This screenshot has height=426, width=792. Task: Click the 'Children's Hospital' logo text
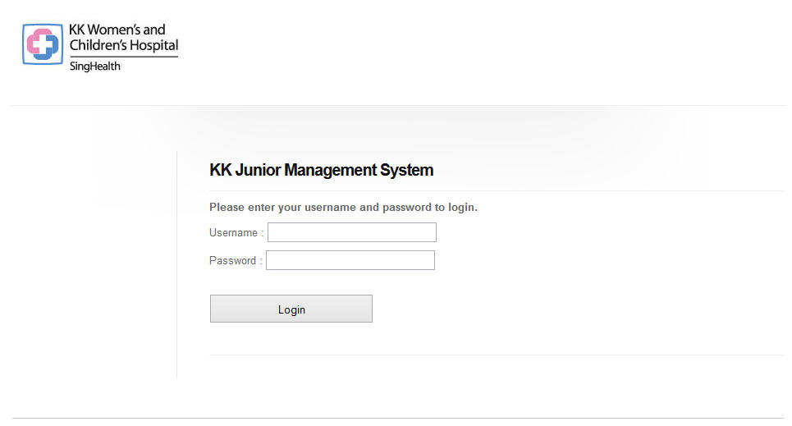coord(124,45)
